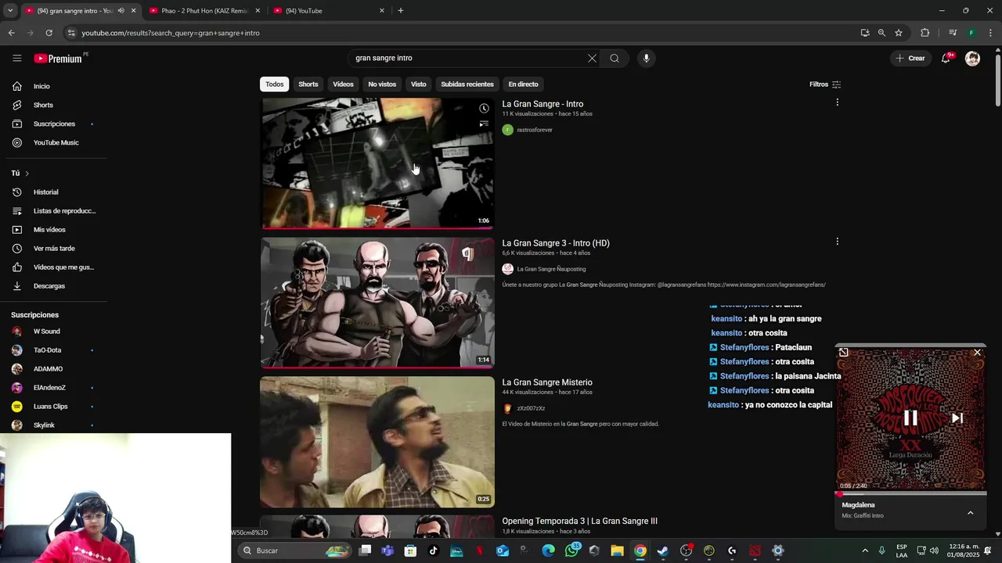Viewport: 1002px width, 563px height.
Task: Open the Luans Clips subscription channel
Action: pos(53,407)
